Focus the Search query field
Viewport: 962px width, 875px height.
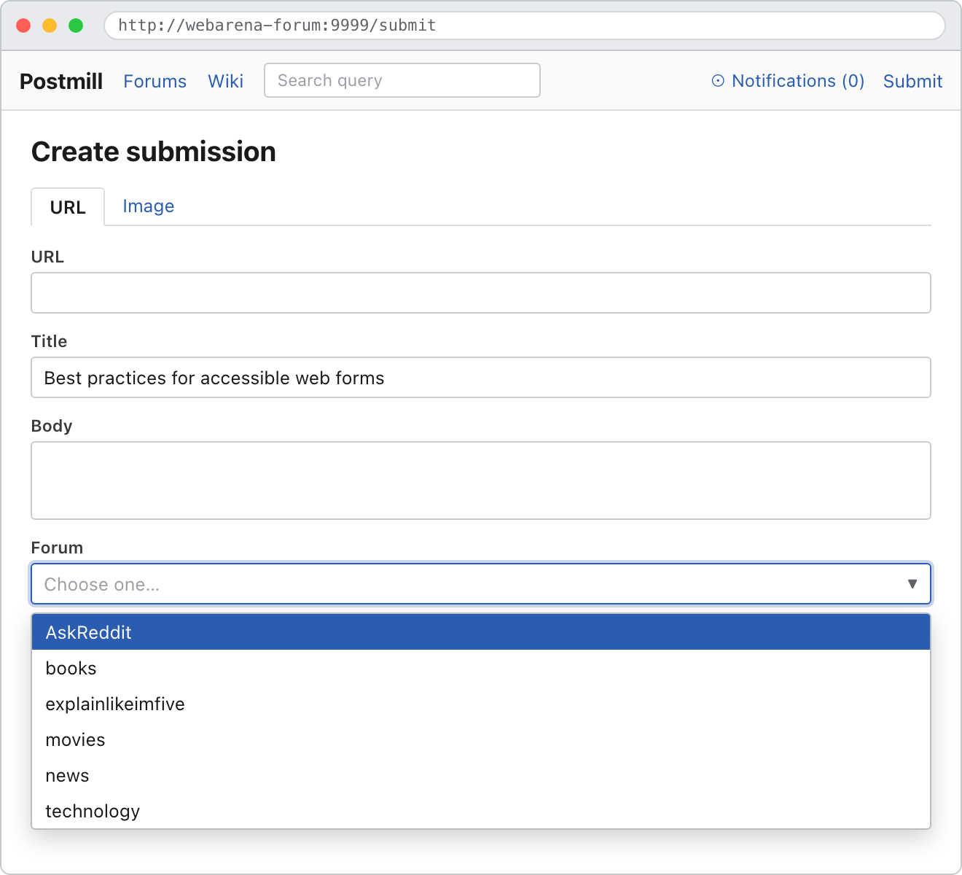[402, 80]
